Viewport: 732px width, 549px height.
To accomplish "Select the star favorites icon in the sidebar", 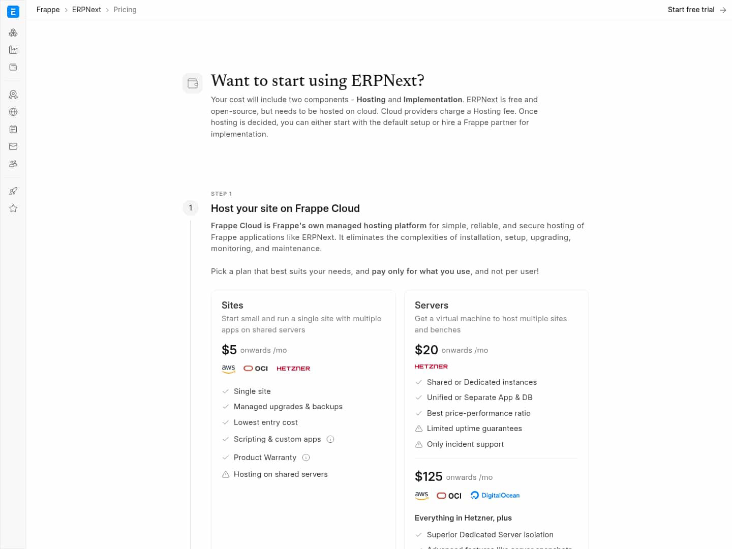I will (13, 208).
